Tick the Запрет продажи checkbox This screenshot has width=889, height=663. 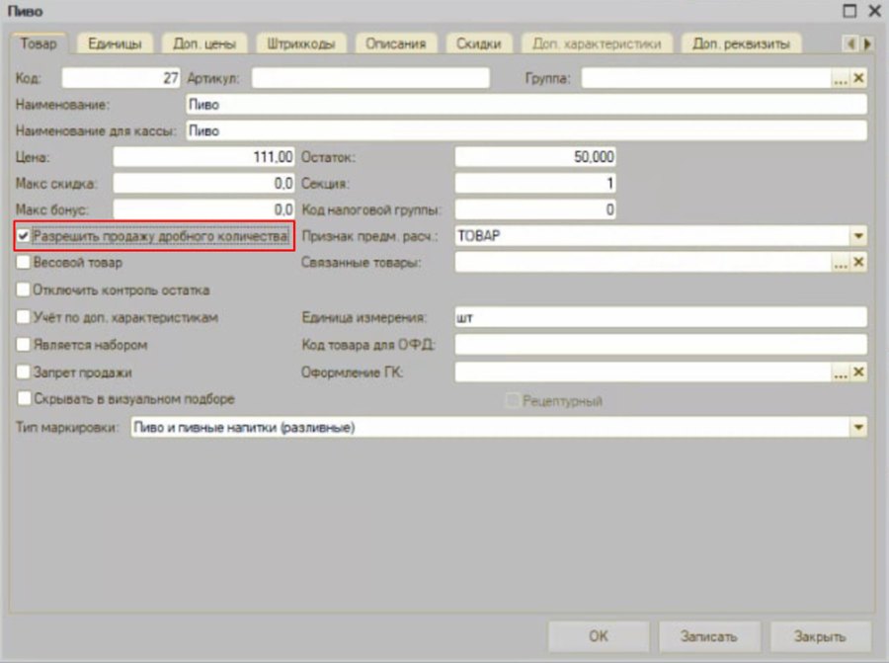24,373
